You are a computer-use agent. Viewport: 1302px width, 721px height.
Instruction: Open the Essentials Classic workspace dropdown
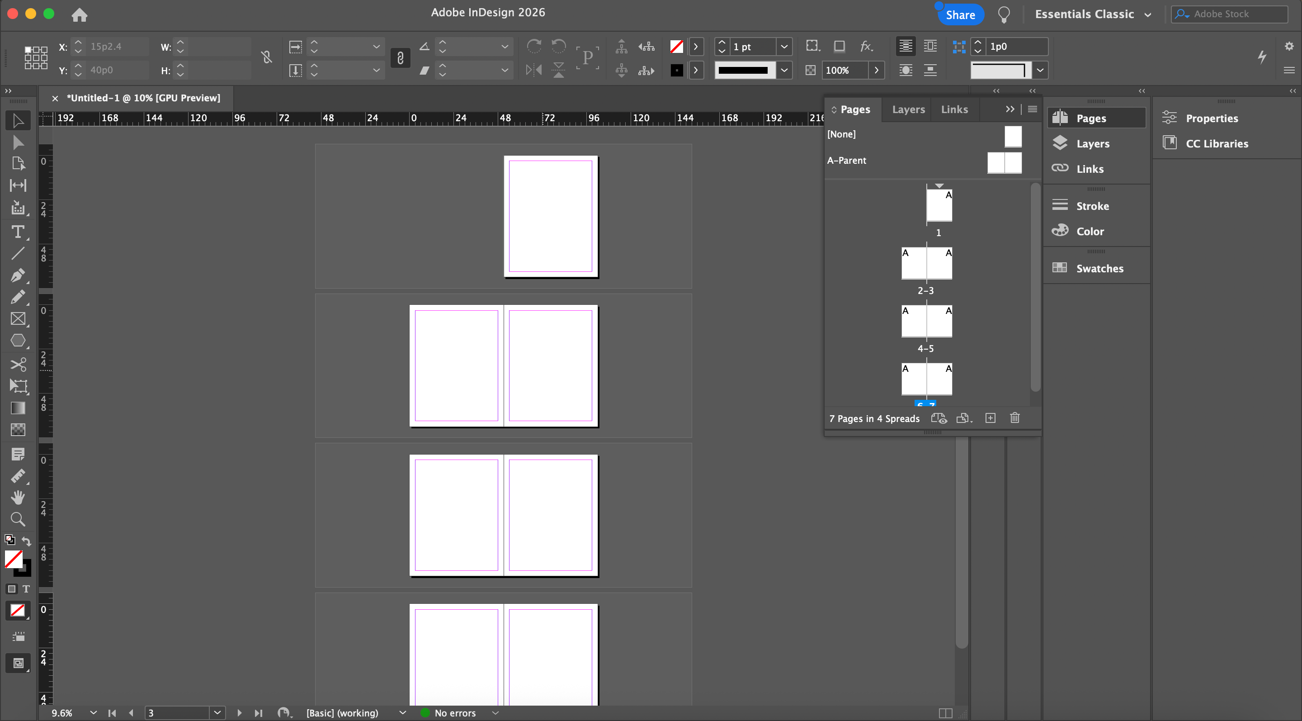(x=1093, y=14)
